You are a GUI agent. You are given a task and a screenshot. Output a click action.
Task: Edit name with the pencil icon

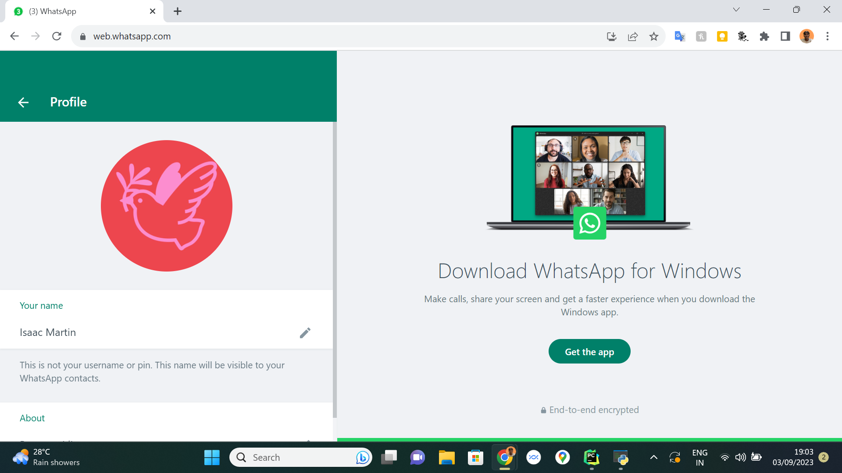[305, 333]
